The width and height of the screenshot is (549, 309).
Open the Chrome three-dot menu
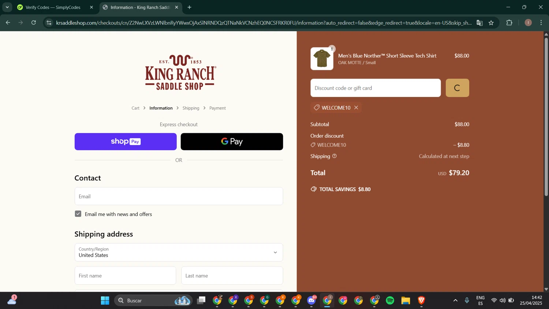[x=541, y=23]
